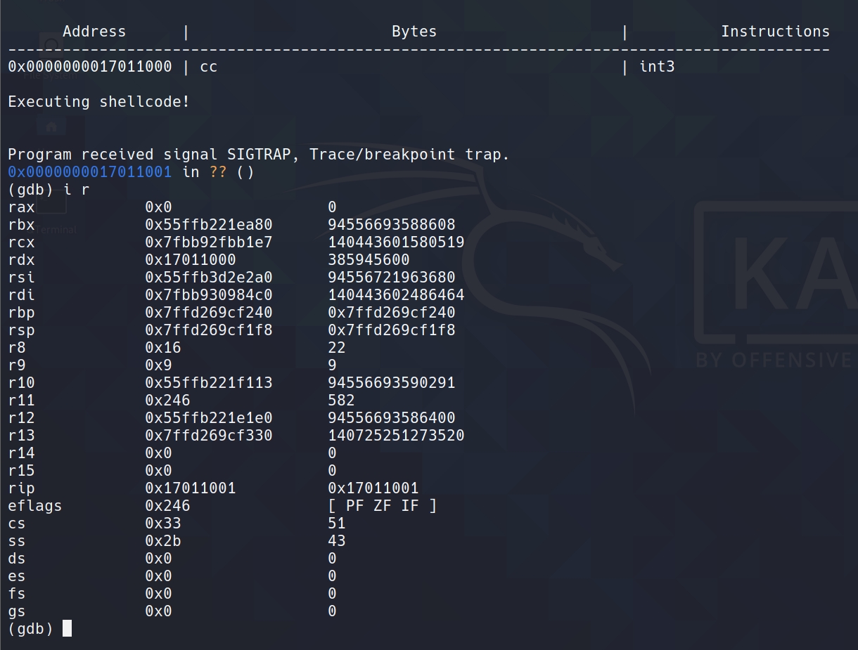This screenshot has width=858, height=650.
Task: Click the rsp register name
Action: (x=21, y=330)
